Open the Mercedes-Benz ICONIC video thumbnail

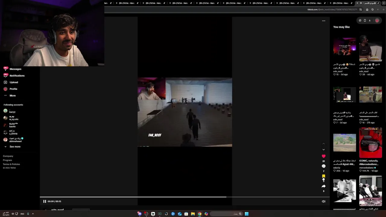(370, 143)
